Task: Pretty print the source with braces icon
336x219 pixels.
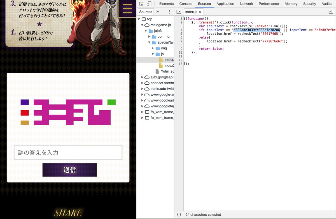Action: (x=179, y=215)
